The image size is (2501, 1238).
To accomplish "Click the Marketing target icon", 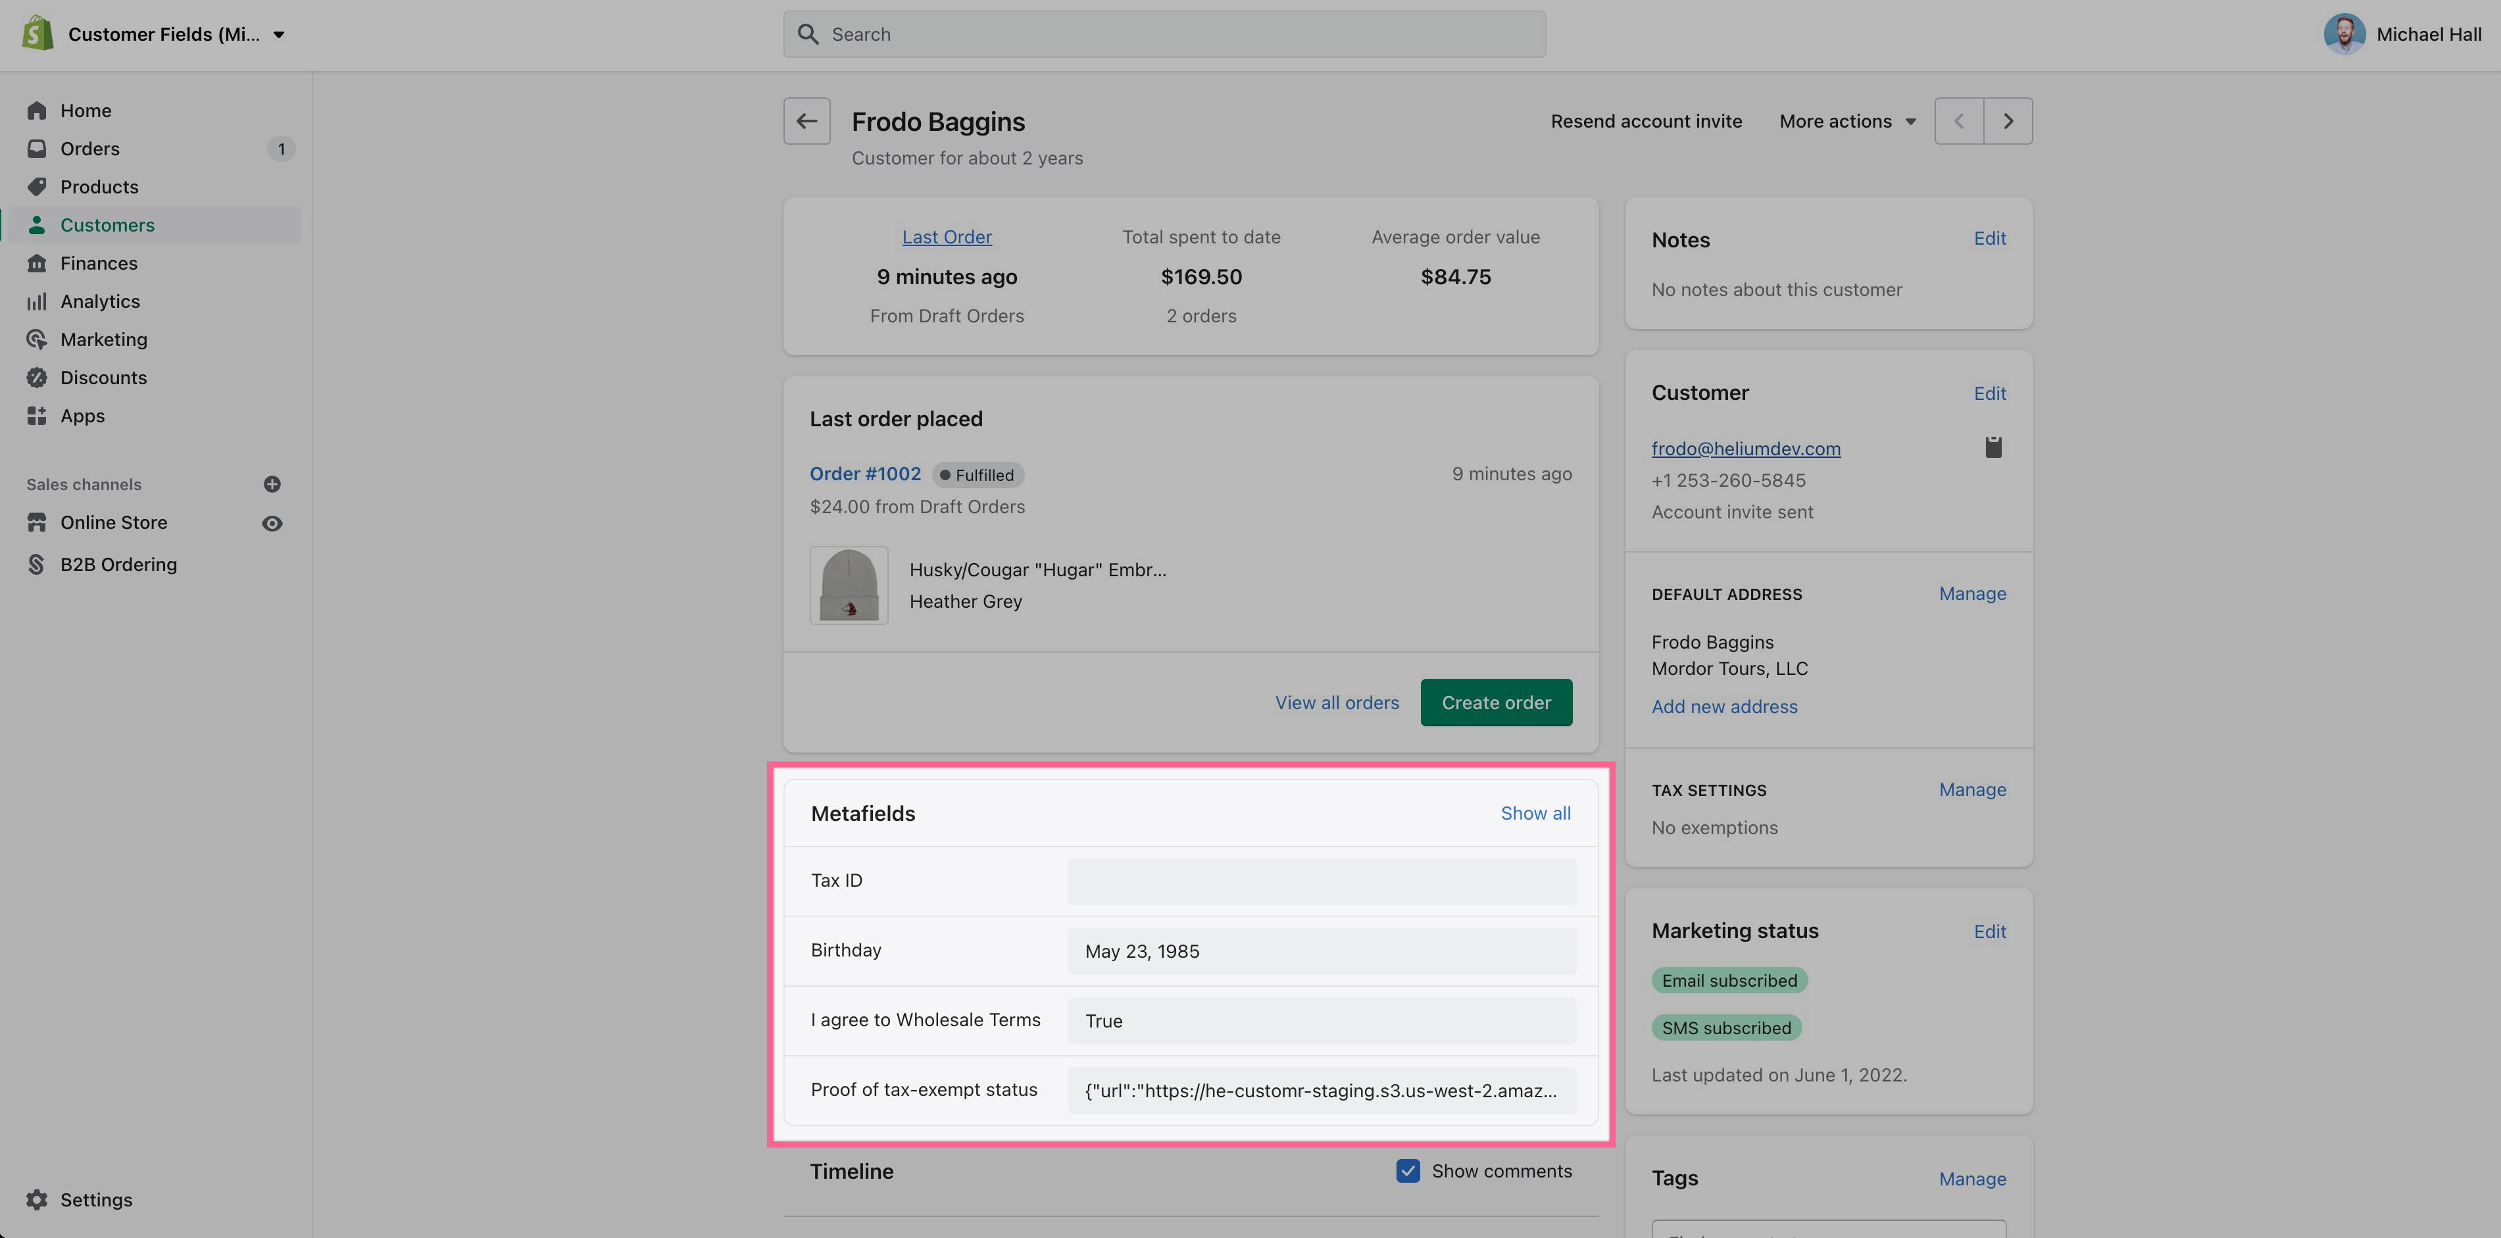I will [37, 340].
